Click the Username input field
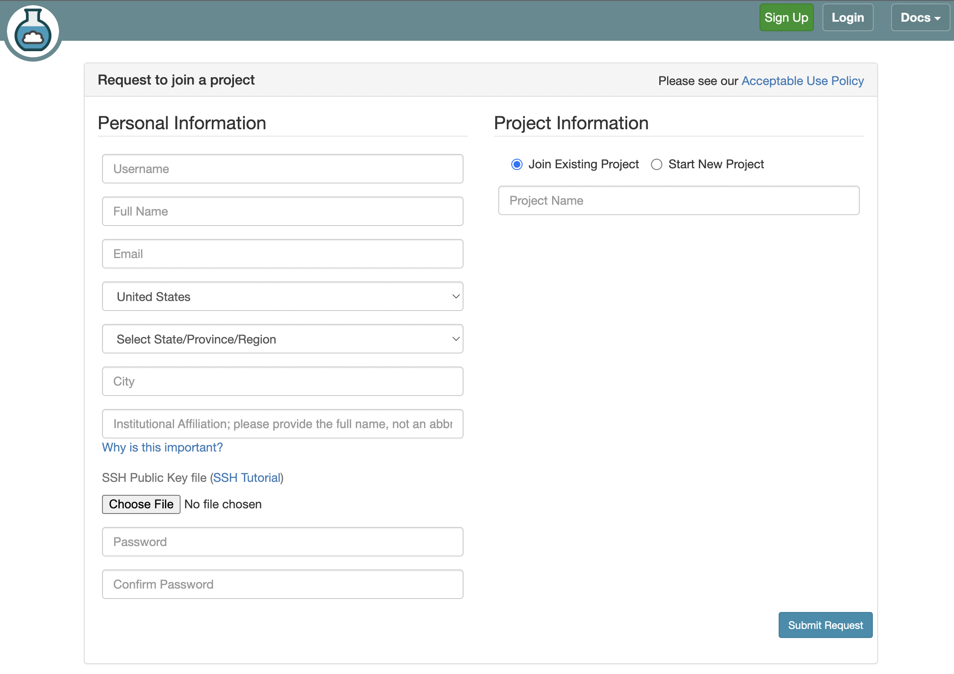The height and width of the screenshot is (674, 954). pos(282,169)
